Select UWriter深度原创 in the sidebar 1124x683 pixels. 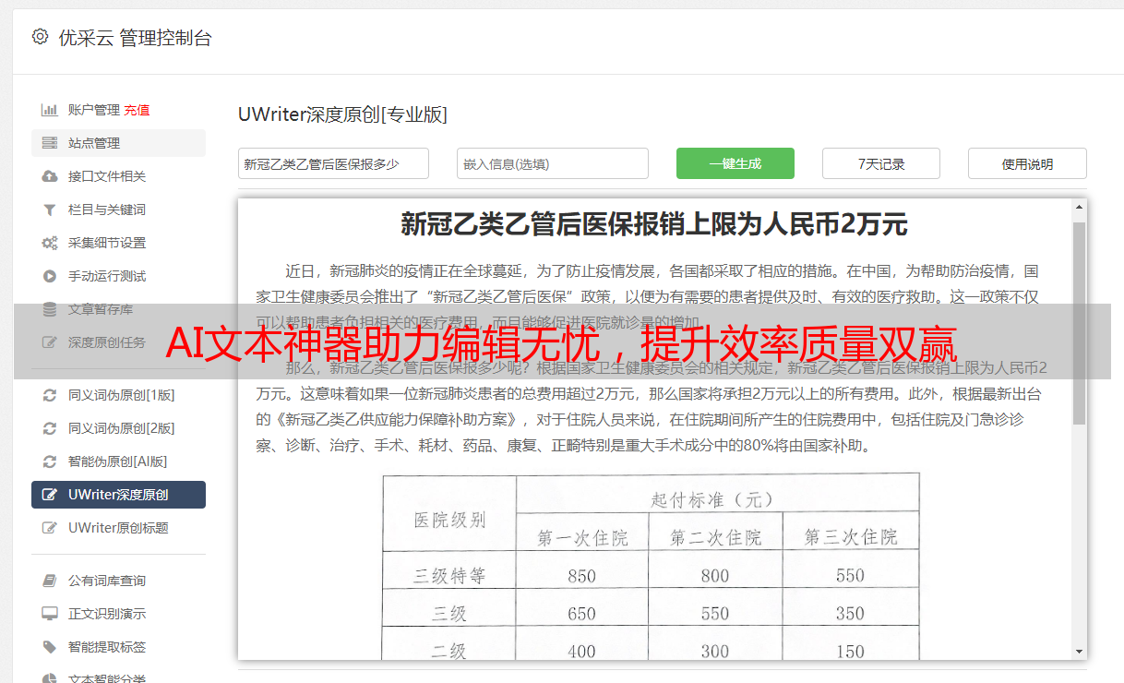click(x=118, y=495)
